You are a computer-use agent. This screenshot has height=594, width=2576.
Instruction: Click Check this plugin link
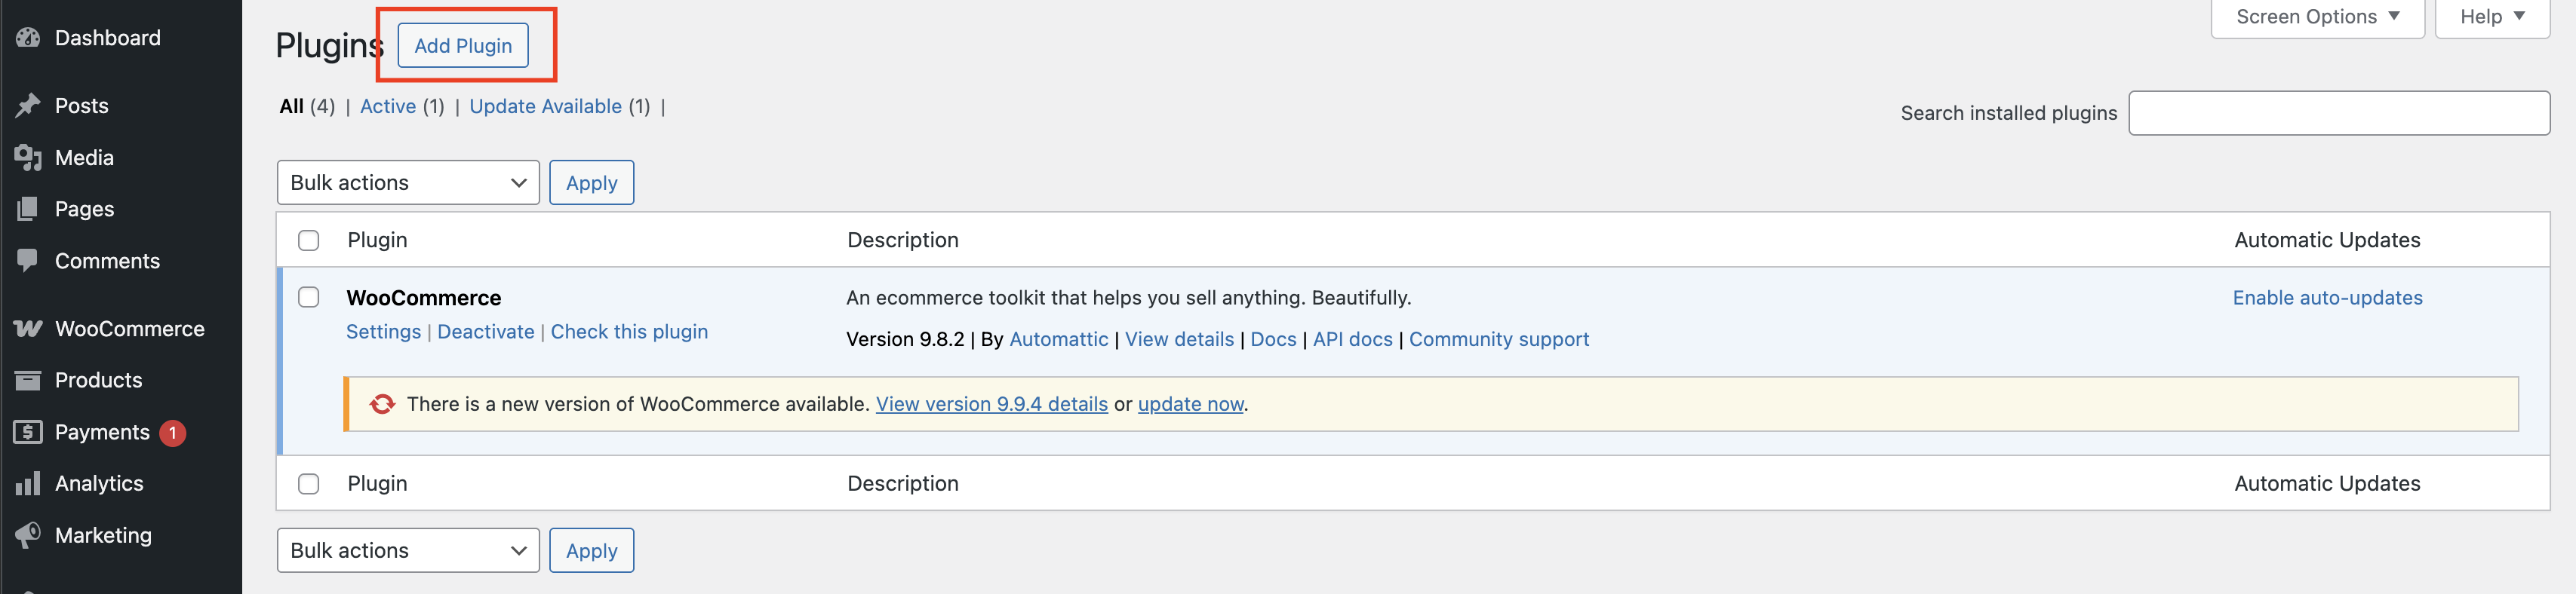[629, 332]
